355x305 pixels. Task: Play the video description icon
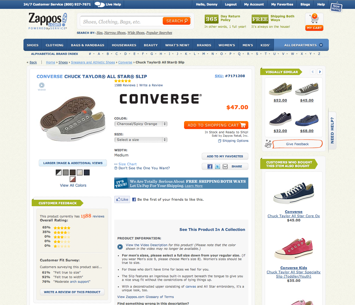coord(120,247)
